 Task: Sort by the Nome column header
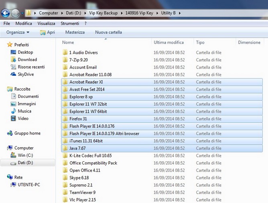(x=68, y=43)
